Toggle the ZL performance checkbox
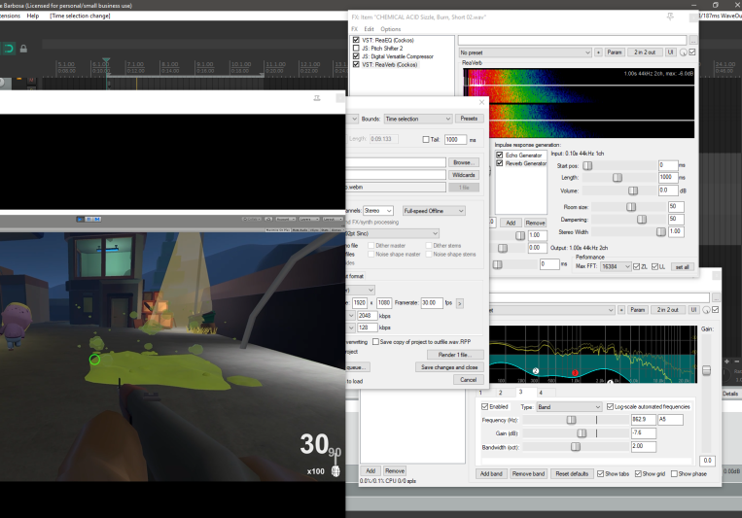This screenshot has width=742, height=518. (x=636, y=267)
